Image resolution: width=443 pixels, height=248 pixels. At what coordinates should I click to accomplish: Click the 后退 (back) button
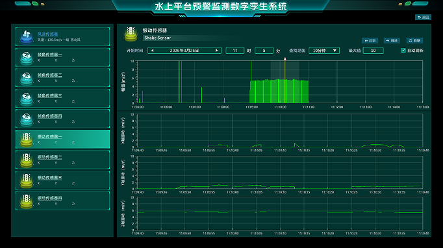pyautogui.click(x=370, y=41)
